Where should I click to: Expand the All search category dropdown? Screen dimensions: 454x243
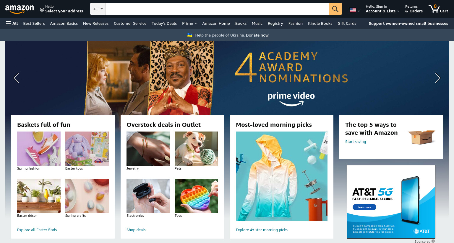(x=98, y=9)
